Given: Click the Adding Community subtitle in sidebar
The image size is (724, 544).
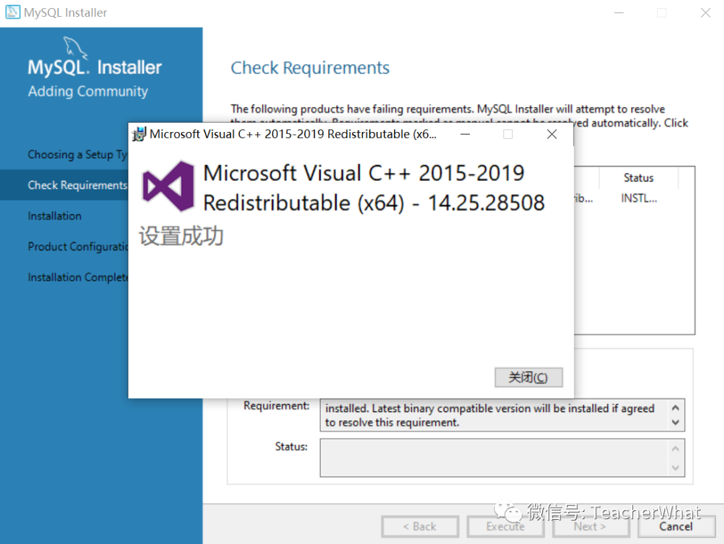Looking at the screenshot, I should click(88, 91).
